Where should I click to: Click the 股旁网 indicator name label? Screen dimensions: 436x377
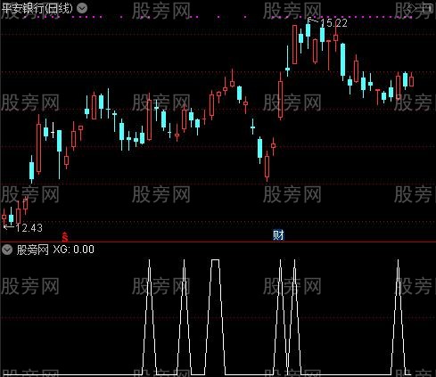coord(32,250)
